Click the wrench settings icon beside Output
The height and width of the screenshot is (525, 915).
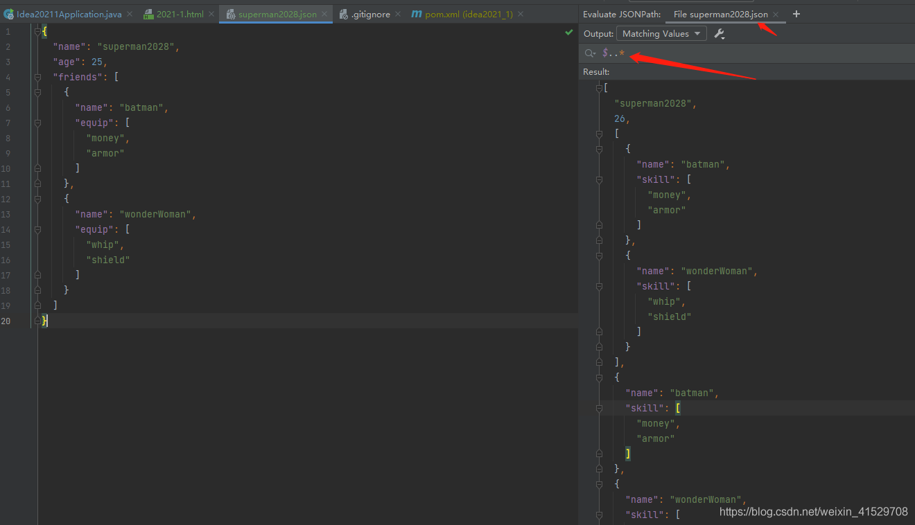[x=720, y=34]
